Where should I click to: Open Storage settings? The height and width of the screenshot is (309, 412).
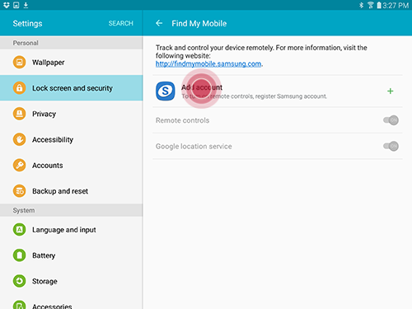click(72, 281)
